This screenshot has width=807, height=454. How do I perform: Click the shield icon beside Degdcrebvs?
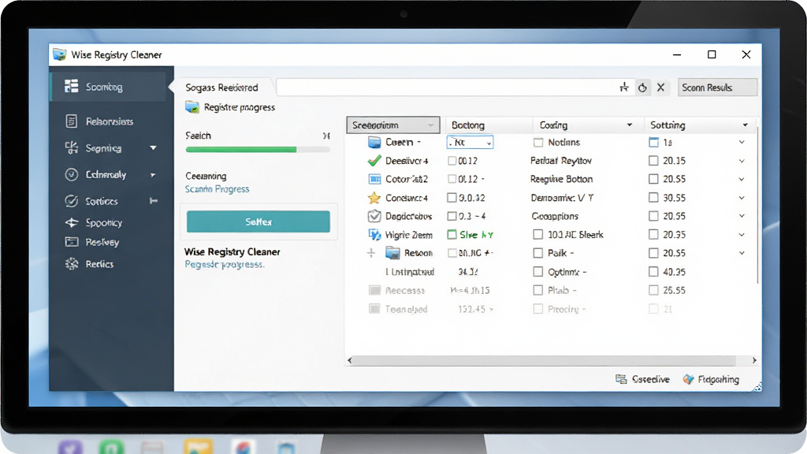click(x=374, y=216)
